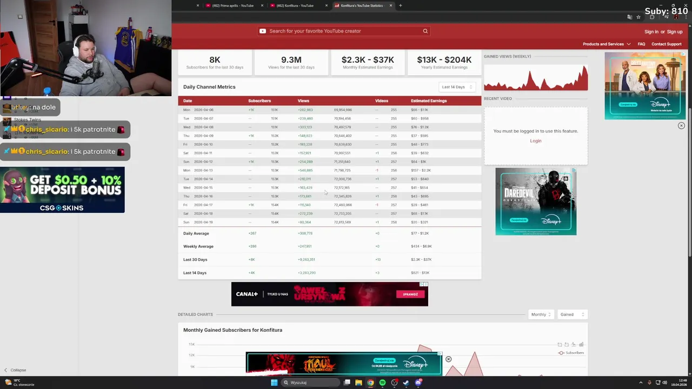Image resolution: width=692 pixels, height=389 pixels.
Task: Close the Disney+ Maul banner ad with the X
Action: coord(448,359)
